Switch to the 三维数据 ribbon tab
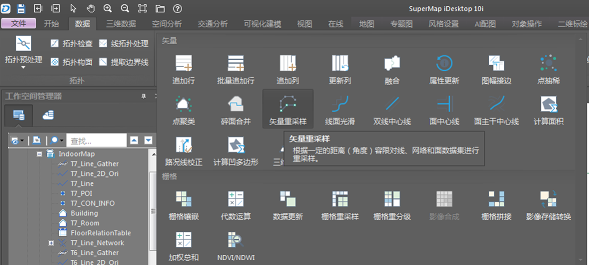The width and height of the screenshot is (589, 265). 121,24
